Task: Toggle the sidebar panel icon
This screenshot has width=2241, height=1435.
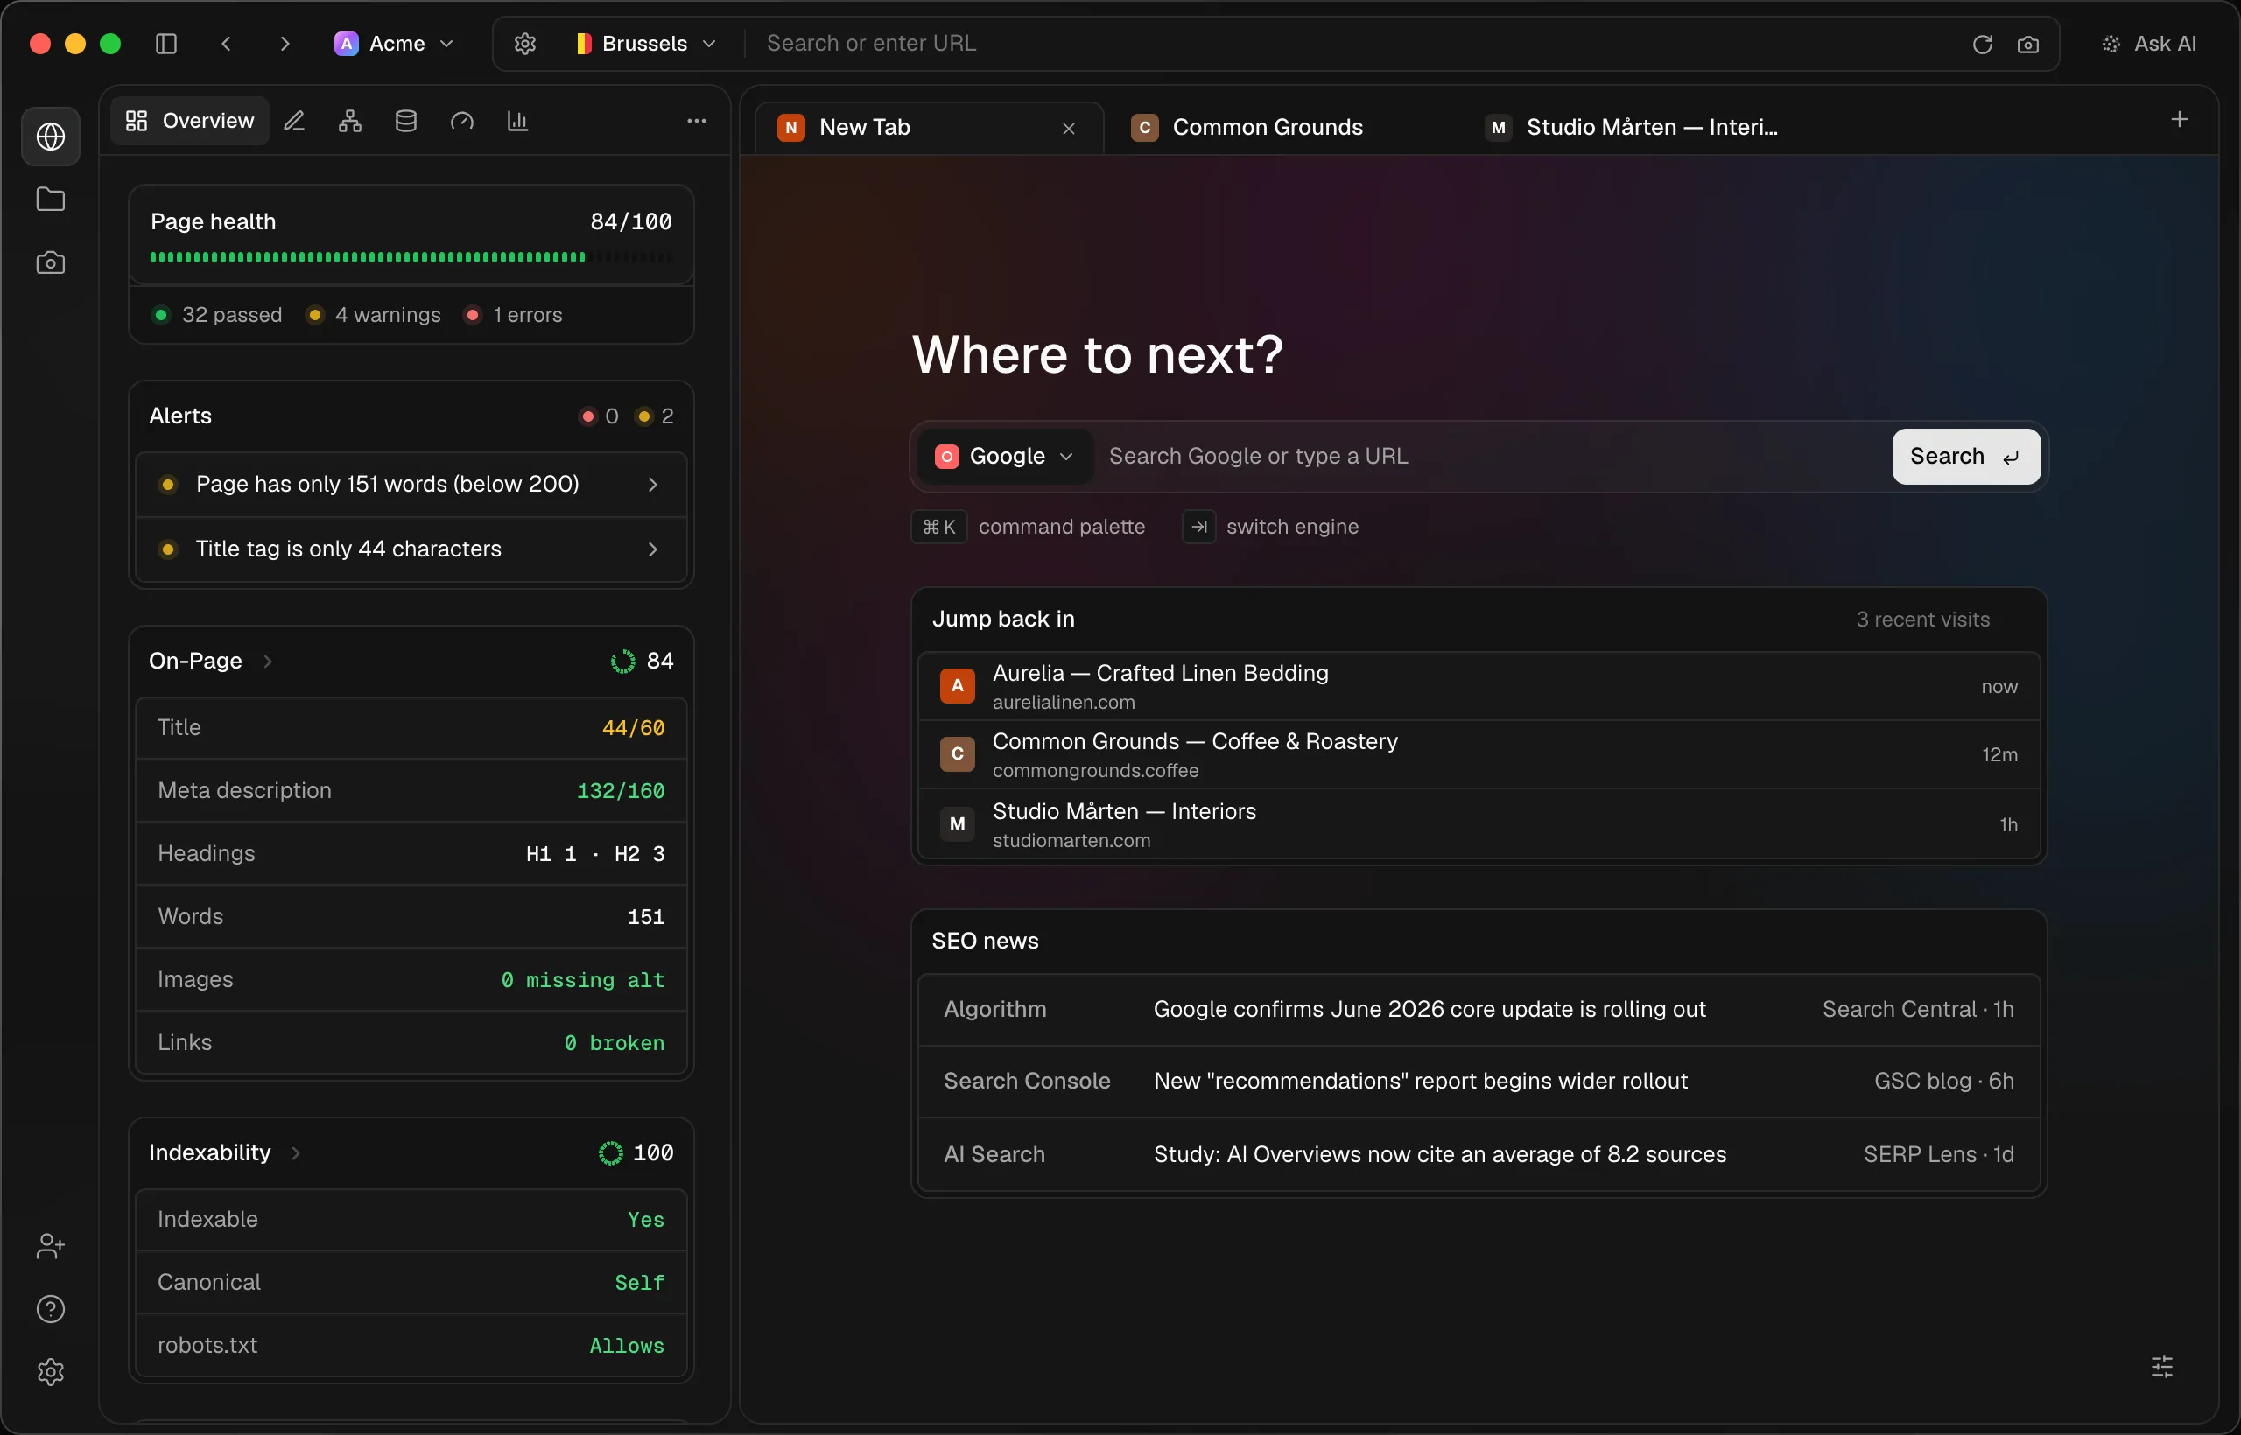Action: [166, 44]
